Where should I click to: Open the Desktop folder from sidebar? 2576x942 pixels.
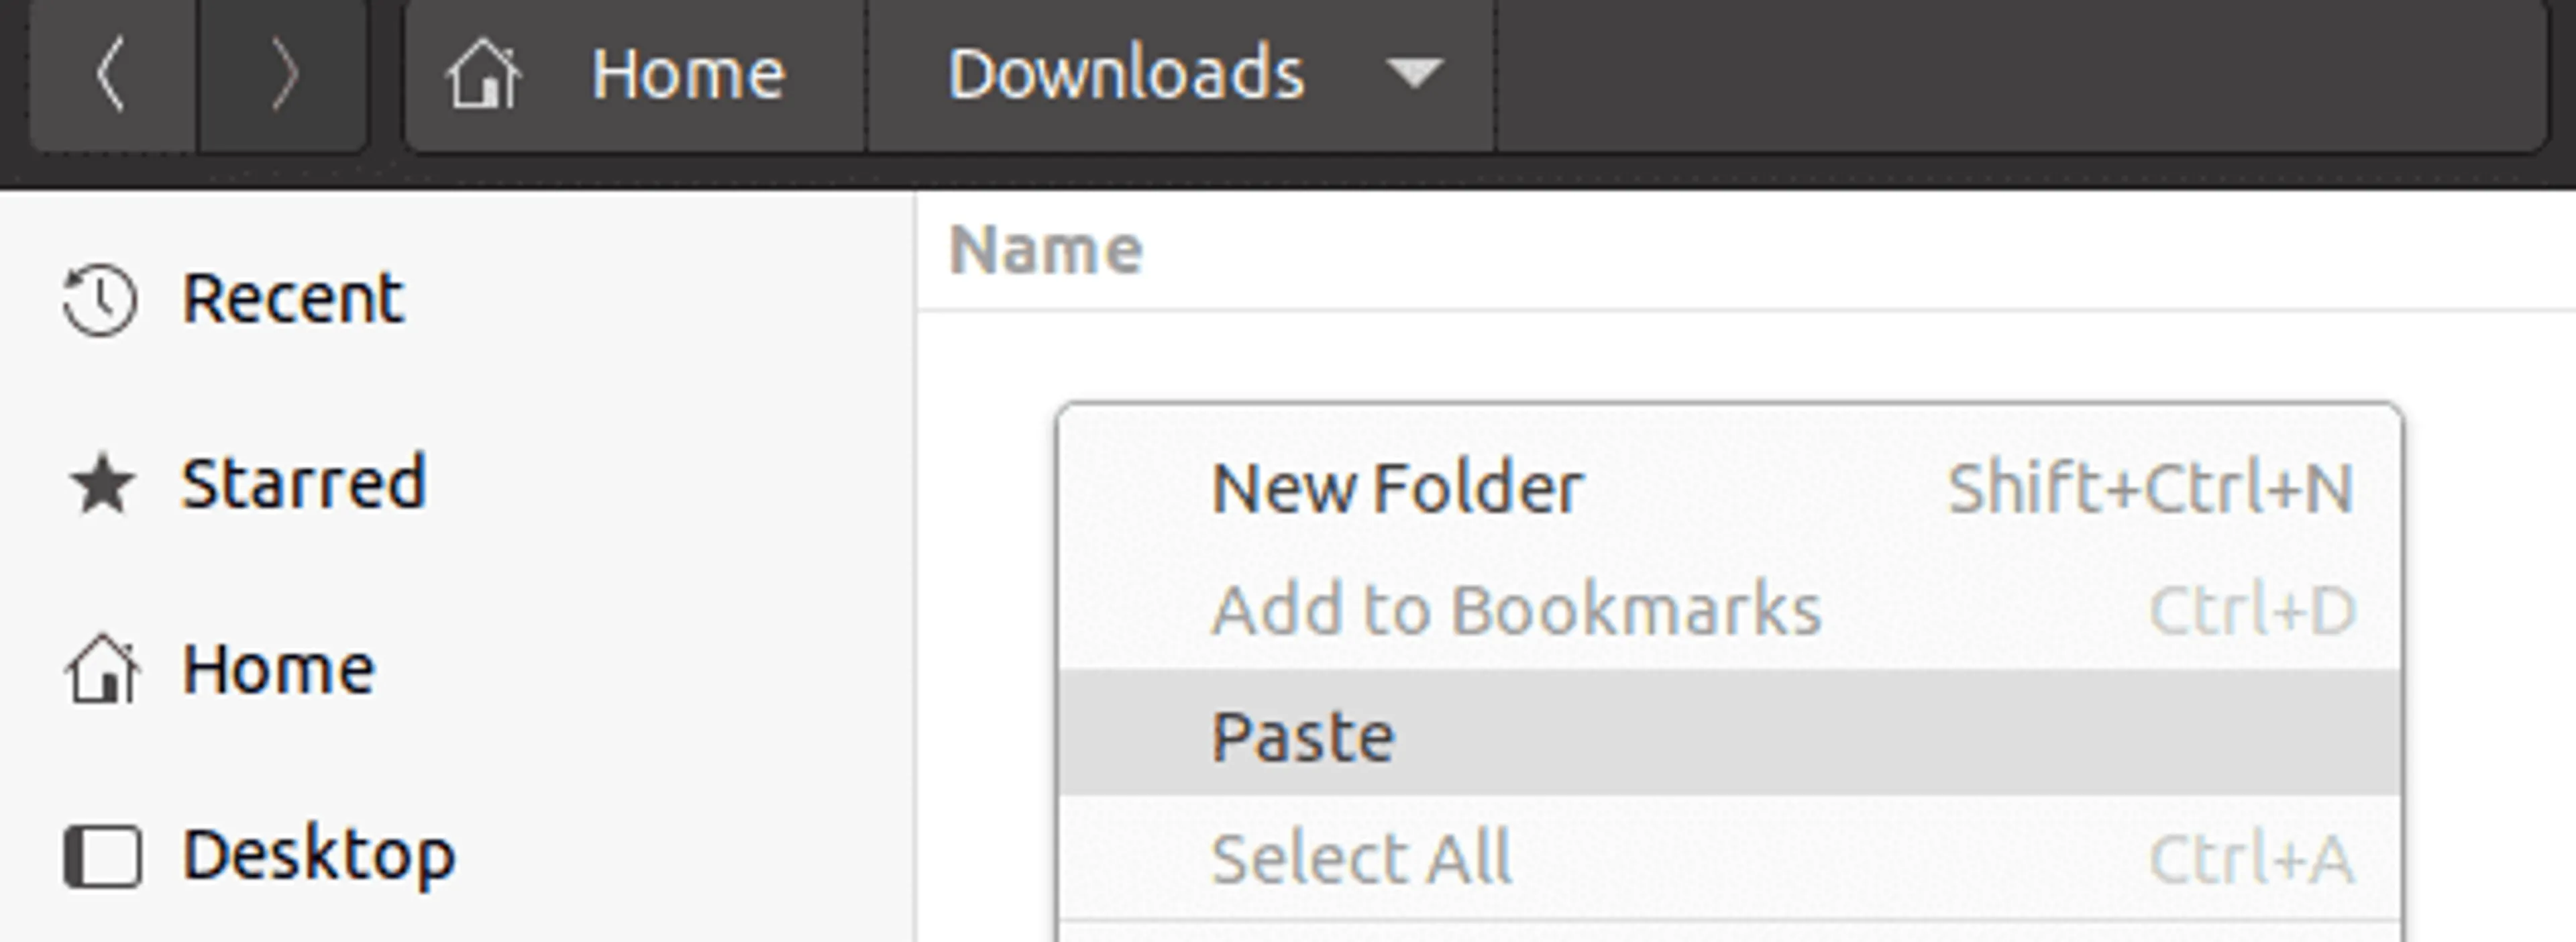coord(318,855)
